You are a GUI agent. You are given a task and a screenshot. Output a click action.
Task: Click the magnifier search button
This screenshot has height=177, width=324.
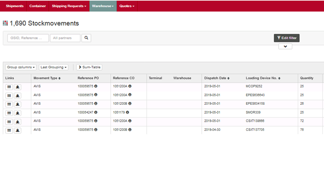click(x=86, y=38)
